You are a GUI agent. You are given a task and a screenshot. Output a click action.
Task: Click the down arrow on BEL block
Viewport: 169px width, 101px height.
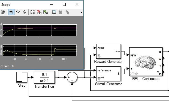pos(136,74)
